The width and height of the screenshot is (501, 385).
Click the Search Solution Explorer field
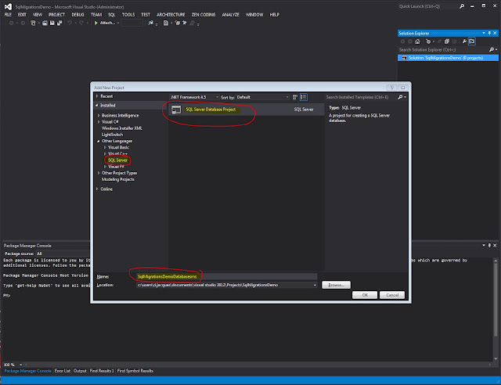[443, 49]
